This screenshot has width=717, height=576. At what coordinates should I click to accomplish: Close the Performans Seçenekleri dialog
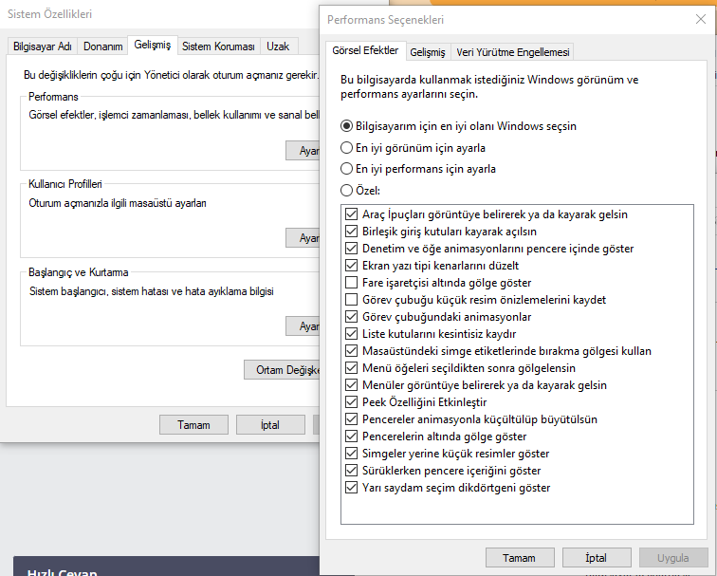pos(701,19)
